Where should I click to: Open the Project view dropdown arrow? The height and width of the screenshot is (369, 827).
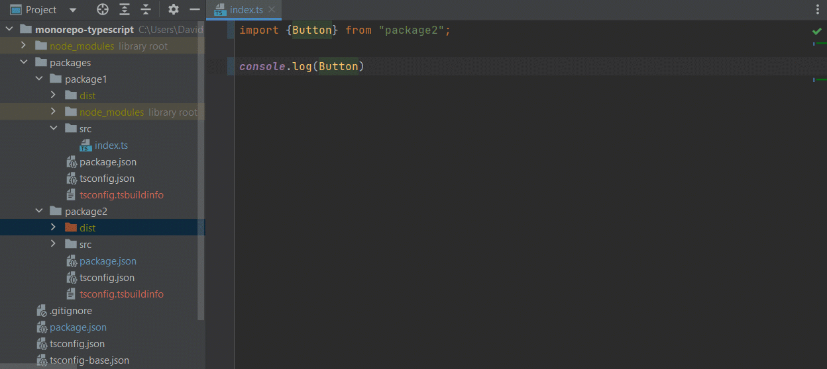tap(73, 10)
